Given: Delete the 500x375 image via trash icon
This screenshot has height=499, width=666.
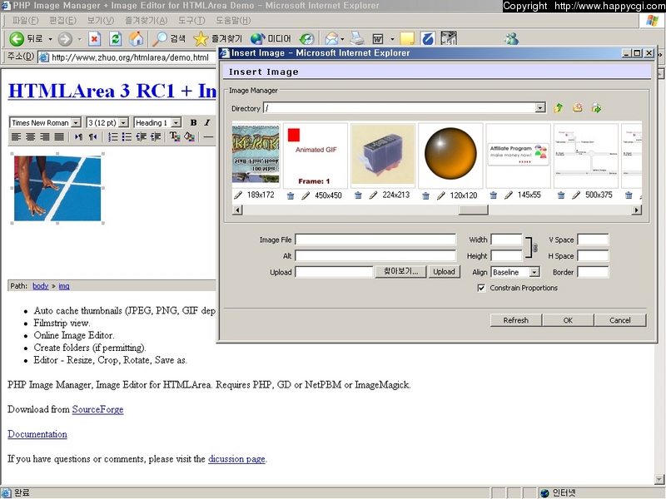Looking at the screenshot, I should click(560, 195).
